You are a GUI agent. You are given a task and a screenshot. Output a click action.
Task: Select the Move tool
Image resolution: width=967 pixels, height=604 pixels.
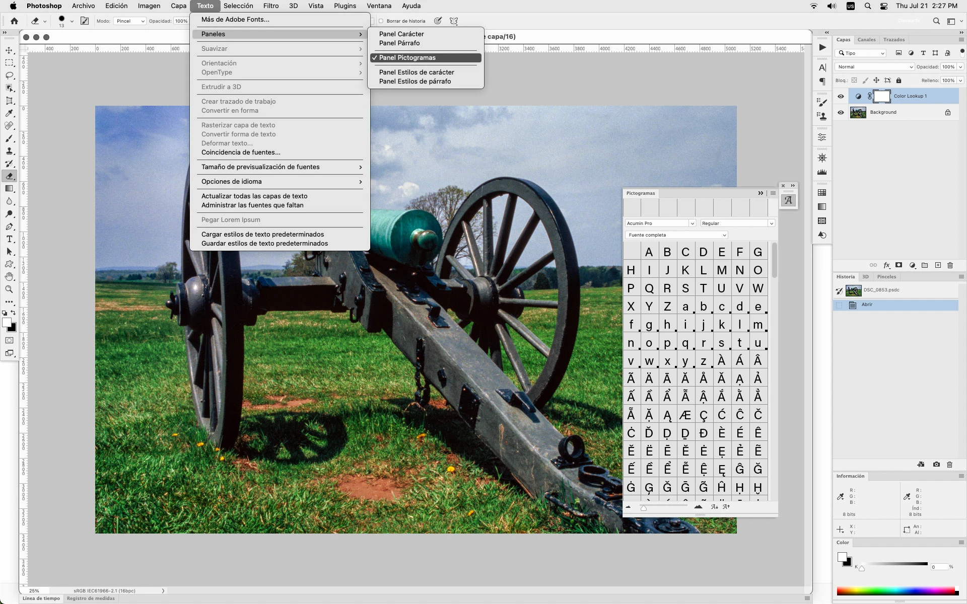click(x=9, y=50)
